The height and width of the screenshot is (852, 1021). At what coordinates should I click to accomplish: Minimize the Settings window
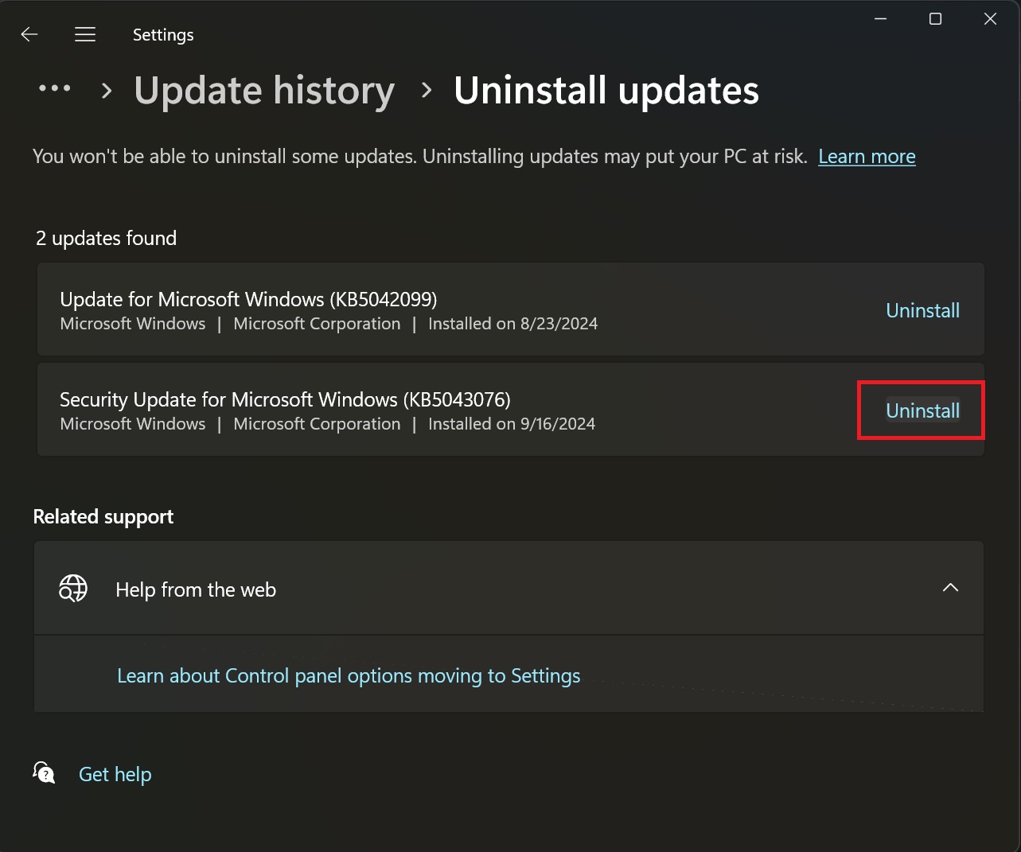click(880, 19)
